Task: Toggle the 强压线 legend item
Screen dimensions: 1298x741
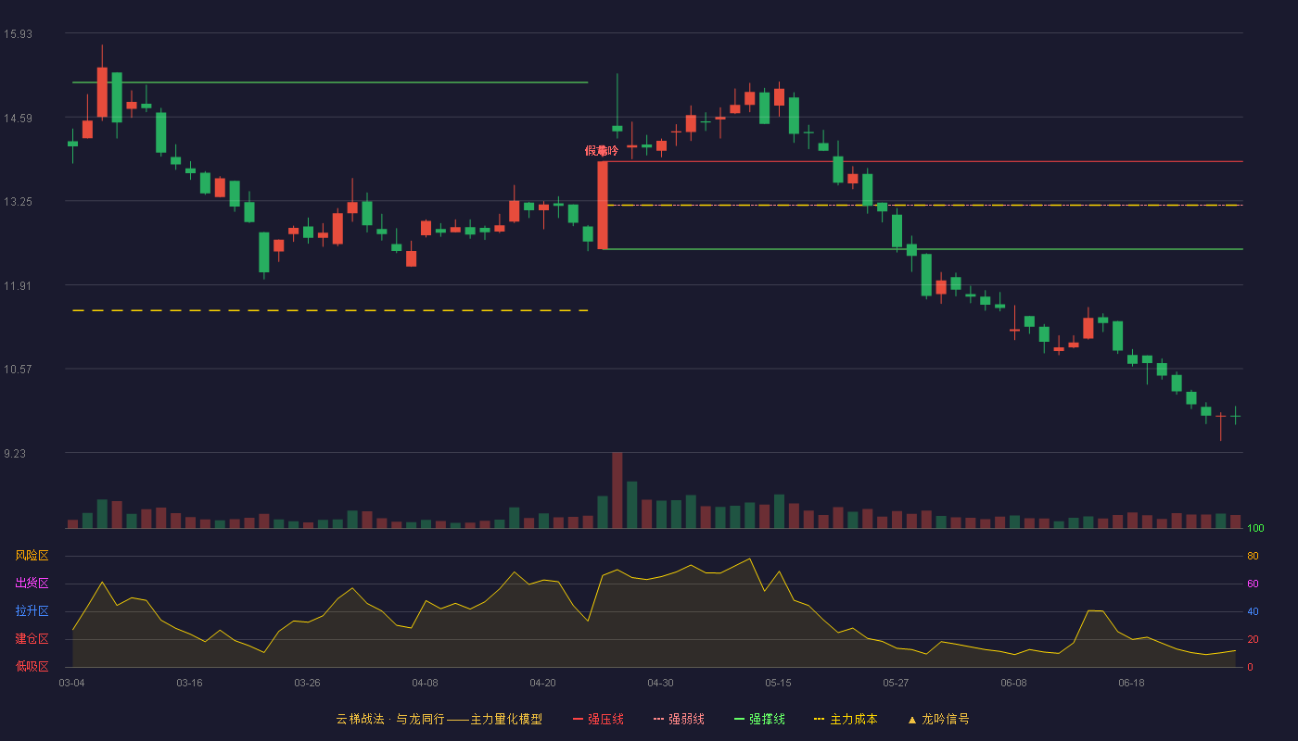Action: coord(598,719)
